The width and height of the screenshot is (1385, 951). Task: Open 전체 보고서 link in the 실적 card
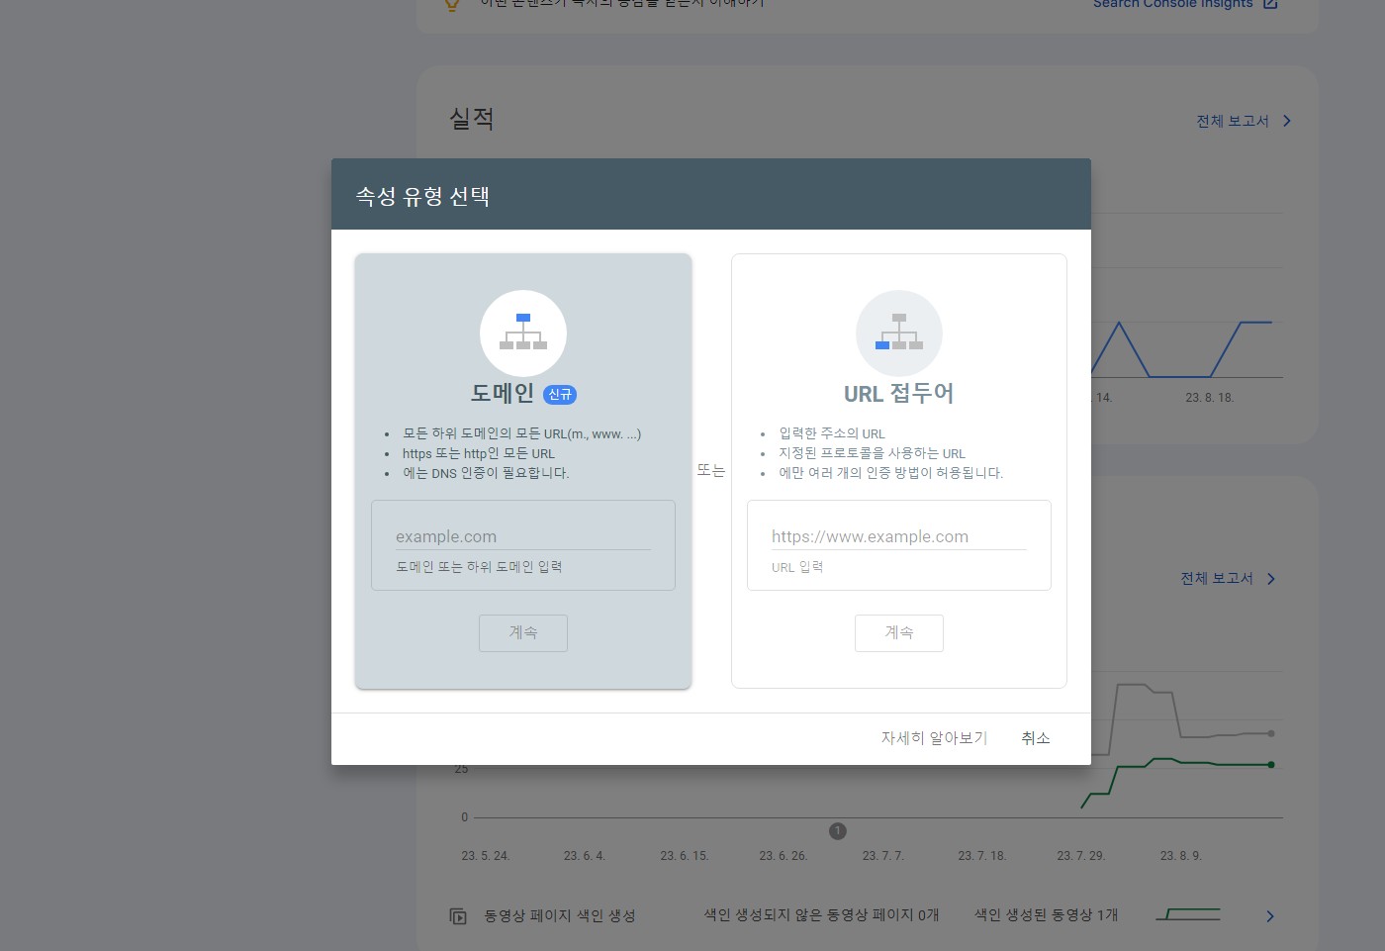[x=1233, y=121]
